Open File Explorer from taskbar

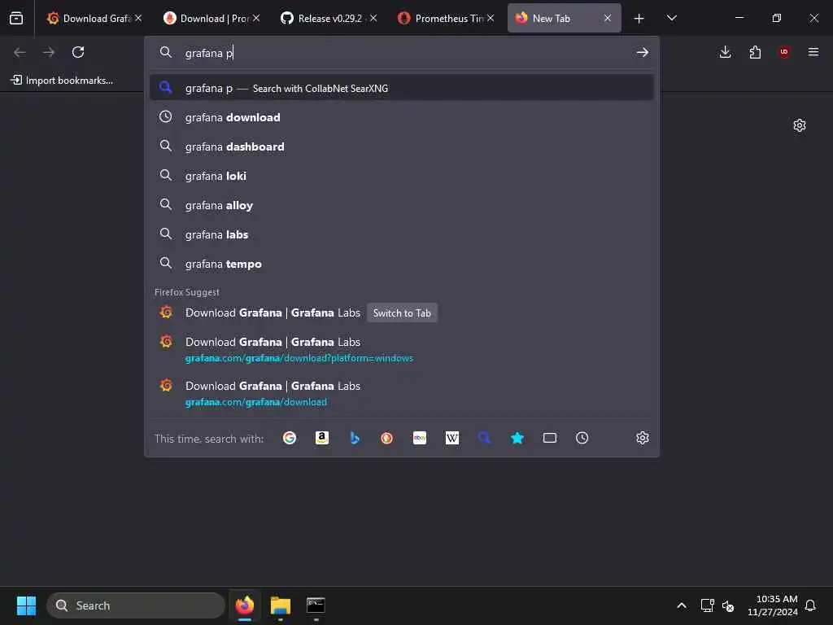281,605
